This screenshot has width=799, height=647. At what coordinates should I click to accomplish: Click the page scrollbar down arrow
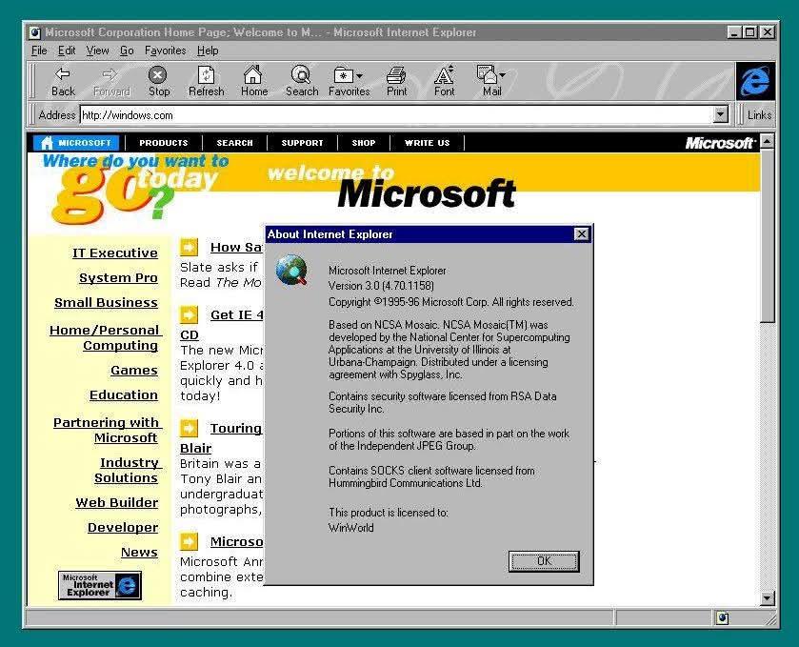767,598
